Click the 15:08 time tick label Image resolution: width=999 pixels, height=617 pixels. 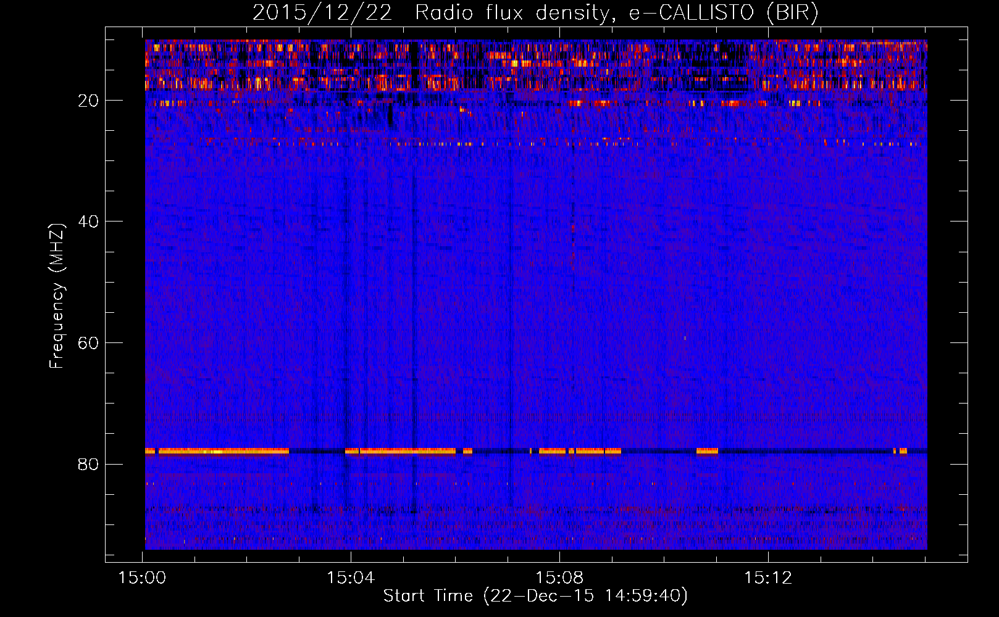point(559,578)
